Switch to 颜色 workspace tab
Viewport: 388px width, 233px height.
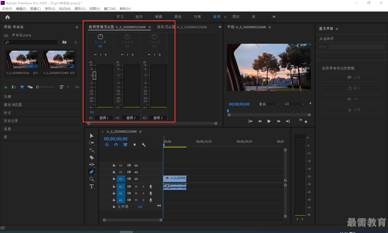178,17
